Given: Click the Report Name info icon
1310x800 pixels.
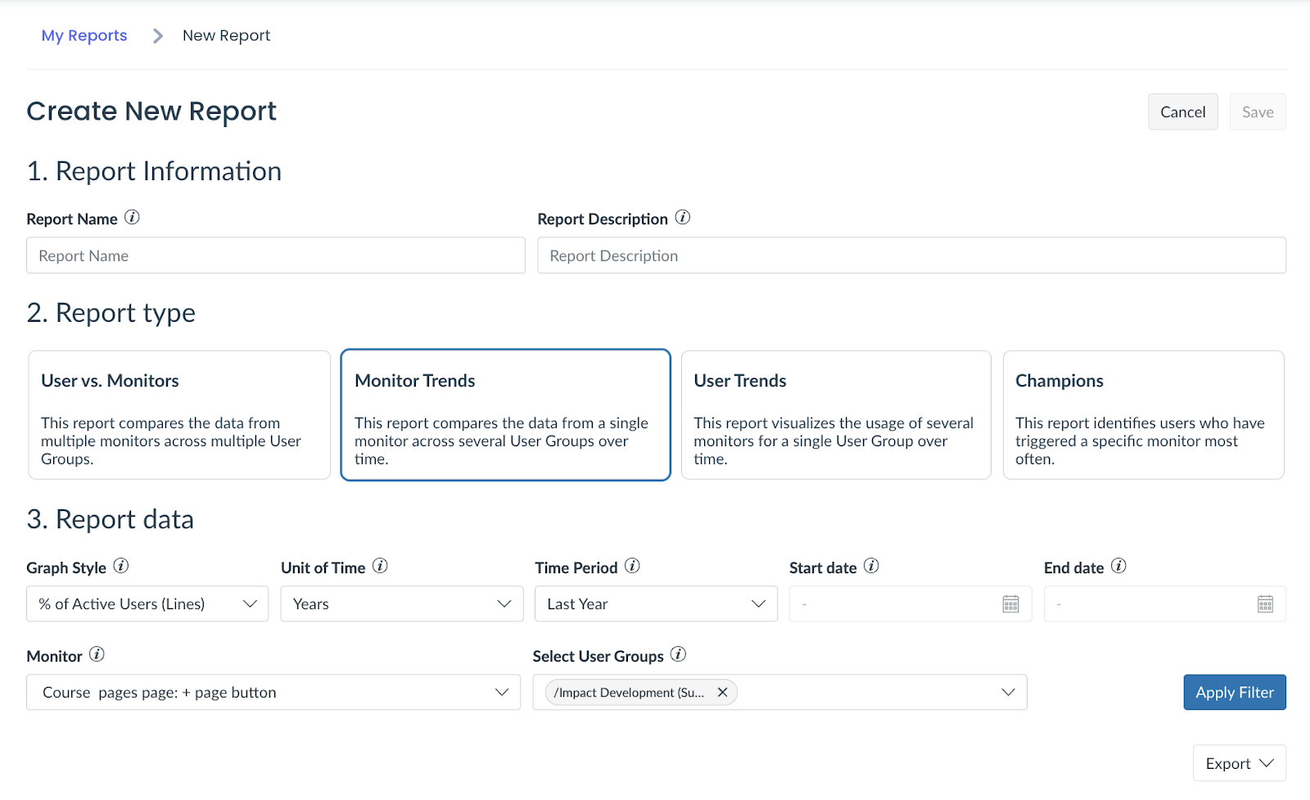Looking at the screenshot, I should click(x=132, y=218).
